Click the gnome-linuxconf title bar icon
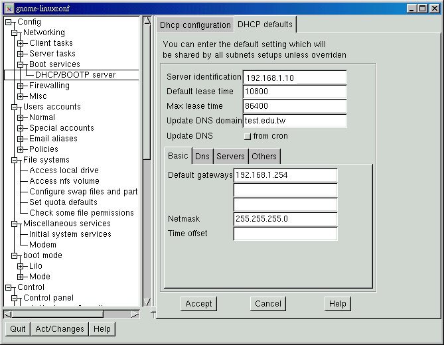This screenshot has width=444, height=345. pos(9,9)
